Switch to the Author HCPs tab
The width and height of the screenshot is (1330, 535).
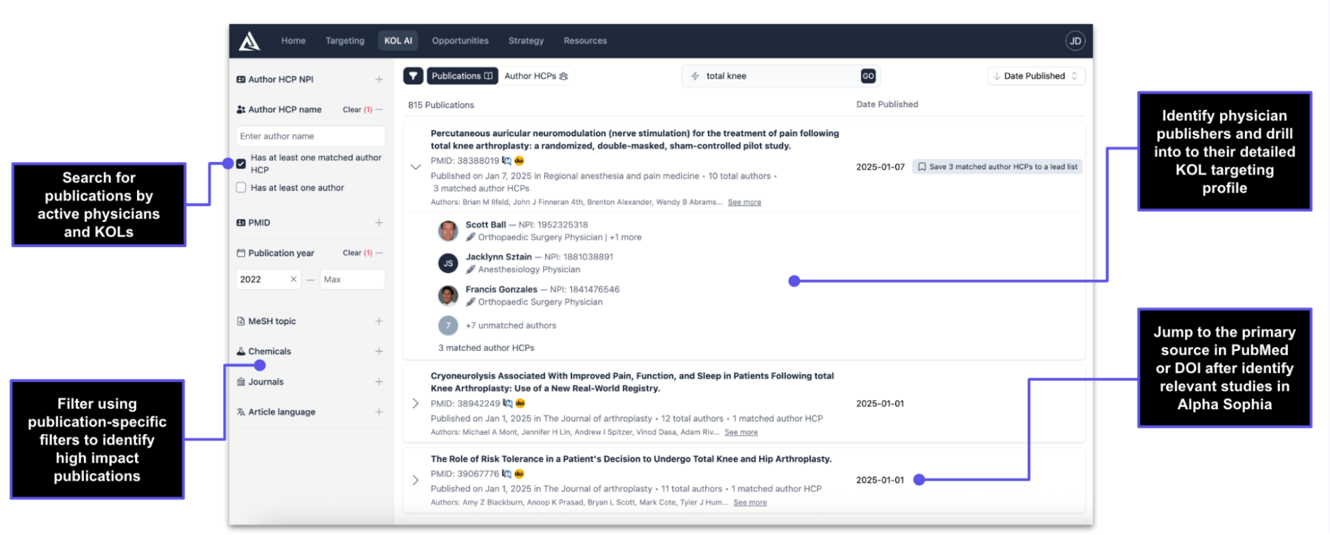click(536, 76)
